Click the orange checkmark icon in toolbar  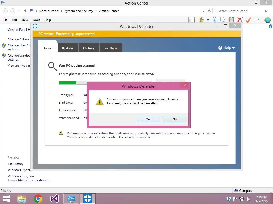[x=248, y=20]
